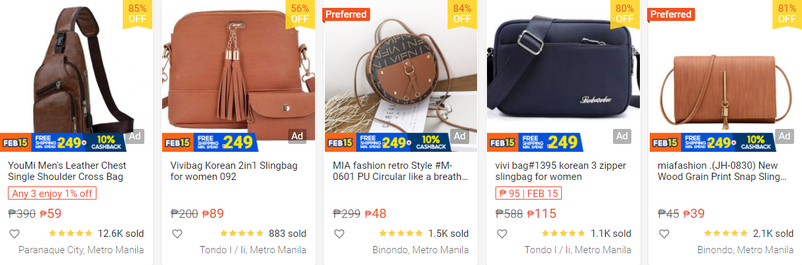Click the '₱95 | FEB 15' voucher tag
802x265 pixels.
[x=528, y=193]
